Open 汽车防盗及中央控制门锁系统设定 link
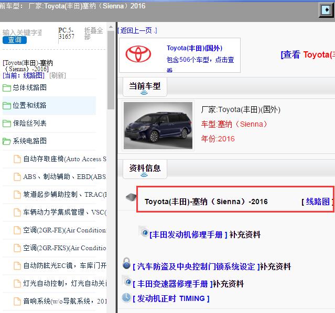This screenshot has height=313, width=335. point(196,266)
